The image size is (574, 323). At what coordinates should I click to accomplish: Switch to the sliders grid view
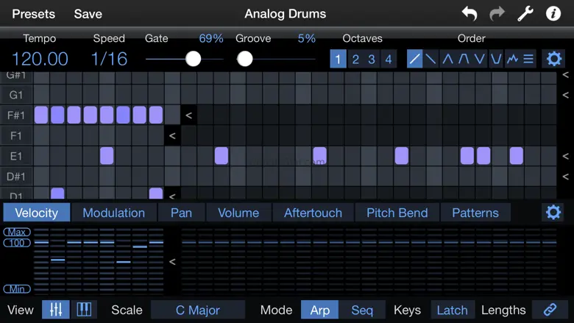56,310
